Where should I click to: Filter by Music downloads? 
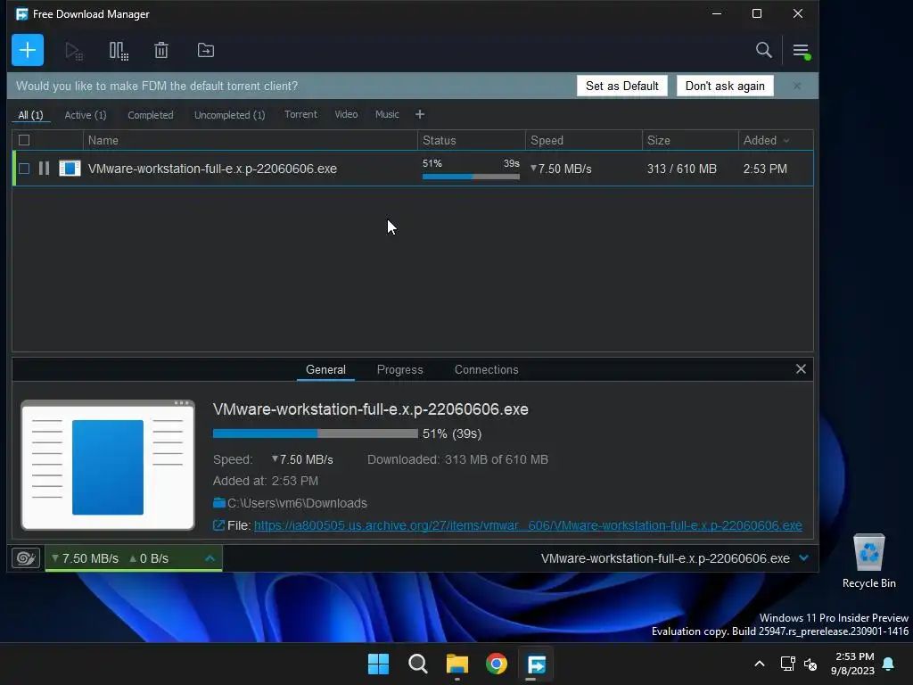click(x=387, y=114)
